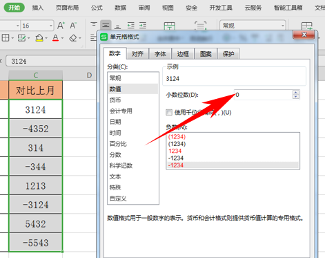
Task: Select 科学记数 in the category list
Action: tap(133, 166)
